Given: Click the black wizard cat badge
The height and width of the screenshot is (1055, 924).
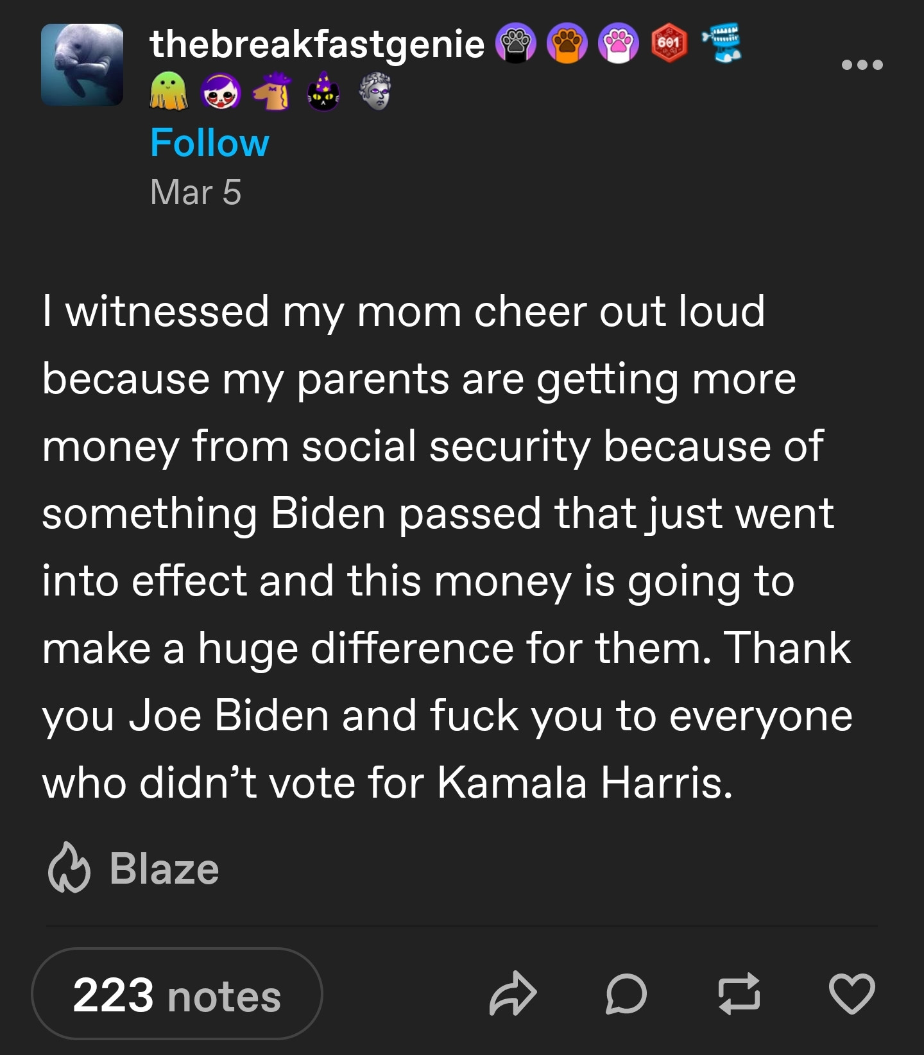Looking at the screenshot, I should [x=323, y=92].
